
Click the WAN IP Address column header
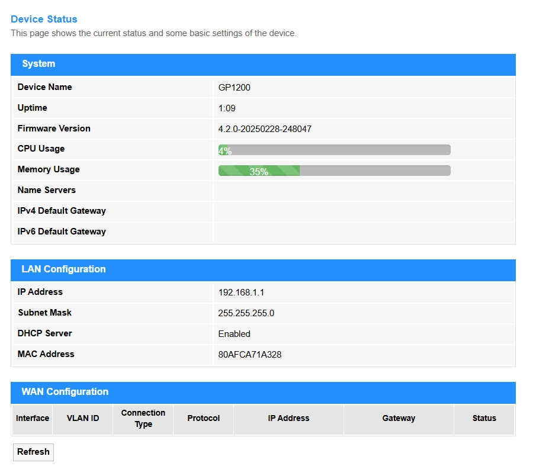click(x=288, y=419)
